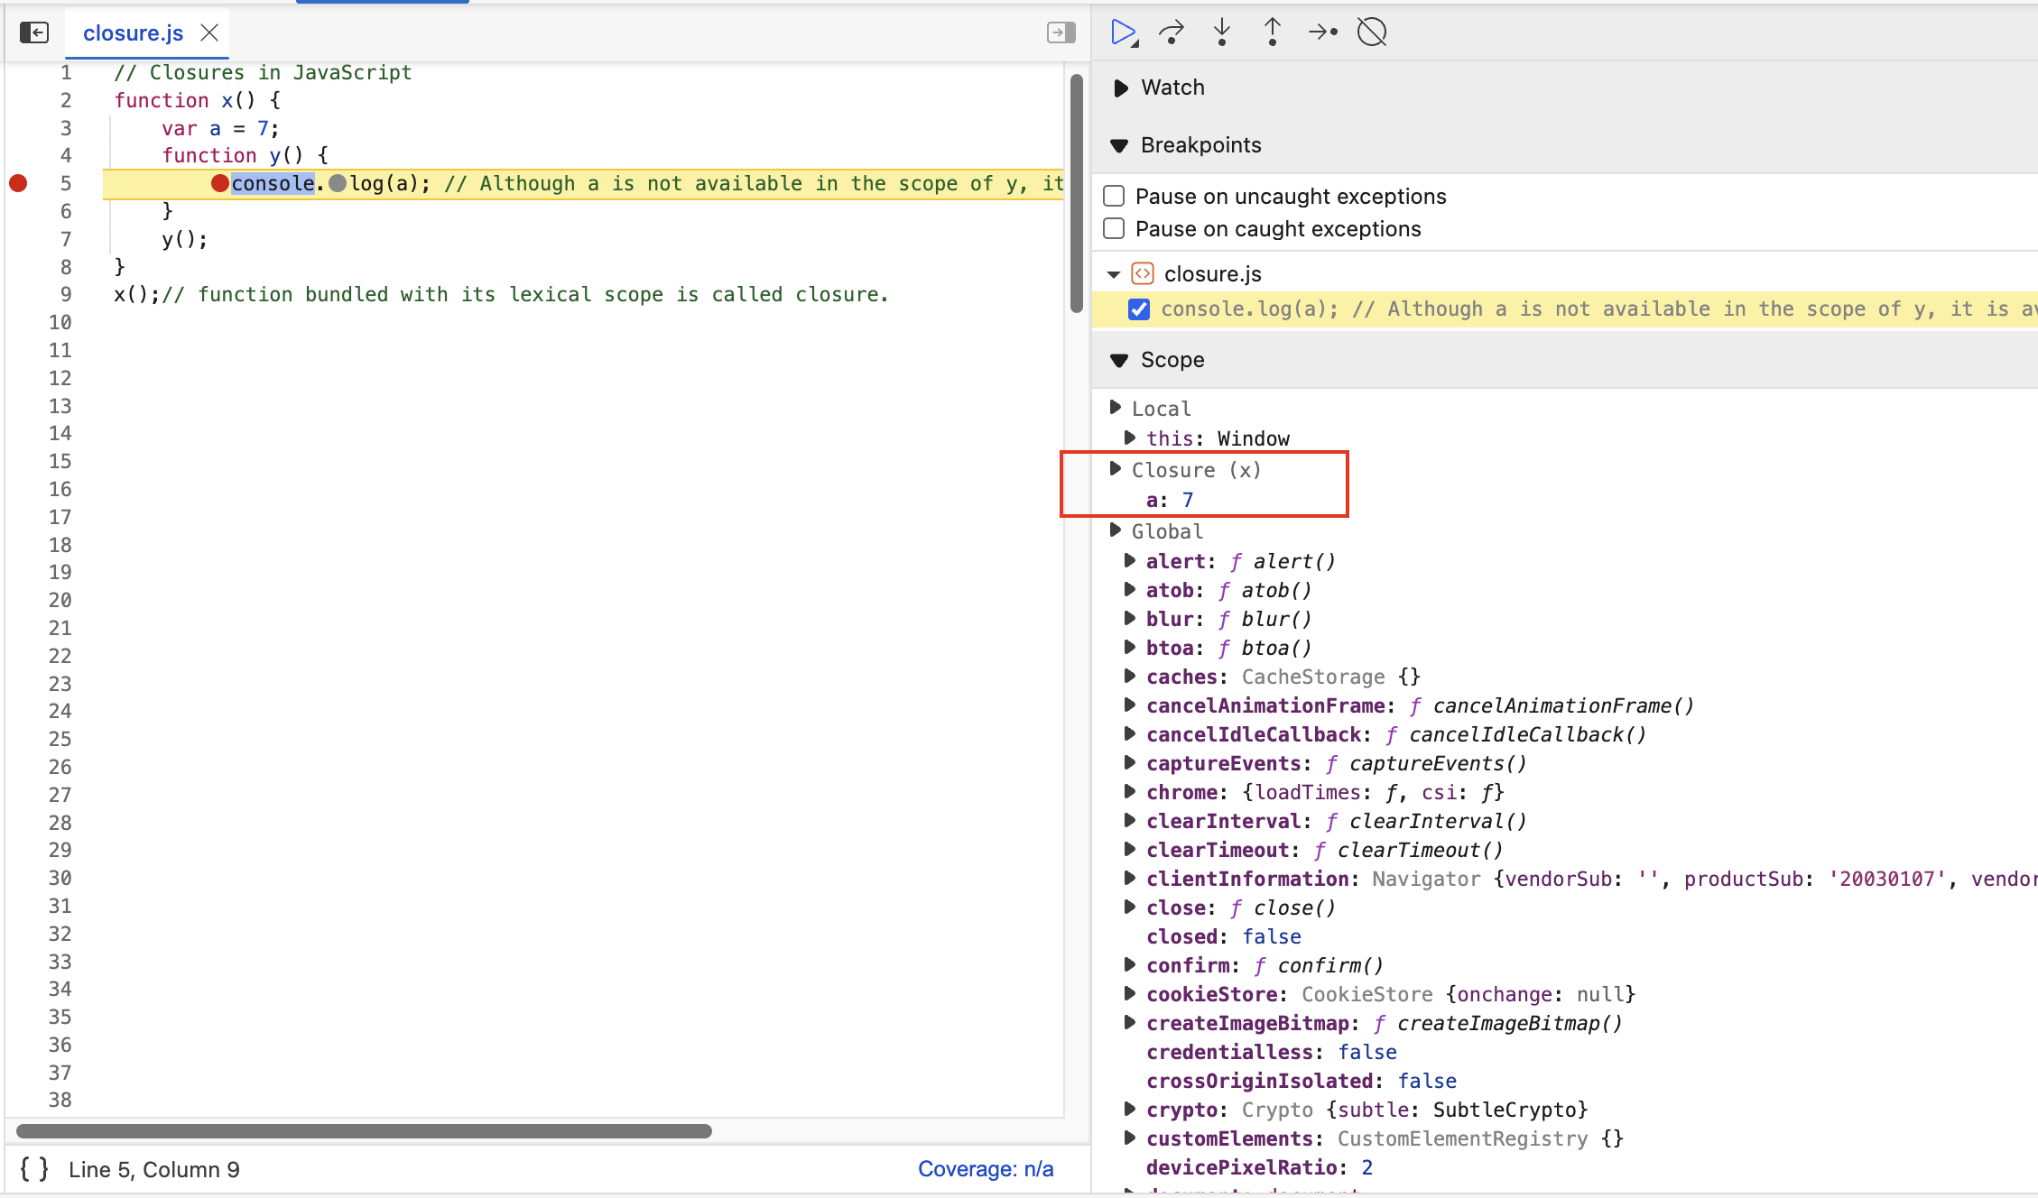2038x1198 pixels.
Task: Toggle the Global scope
Action: [1116, 530]
